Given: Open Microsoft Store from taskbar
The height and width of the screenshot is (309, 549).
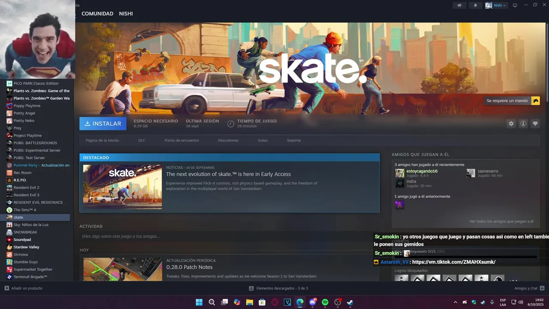Looking at the screenshot, I should click(262, 302).
